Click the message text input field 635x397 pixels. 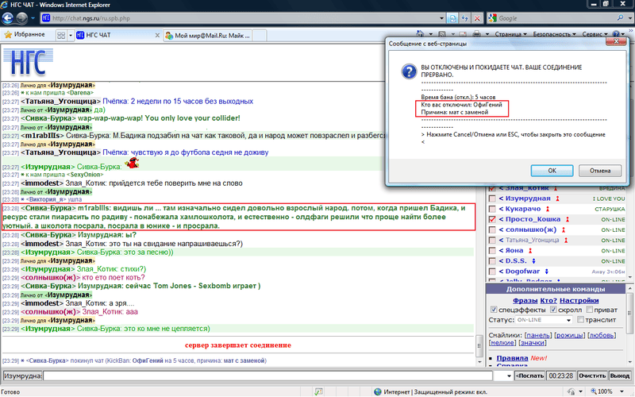262,376
